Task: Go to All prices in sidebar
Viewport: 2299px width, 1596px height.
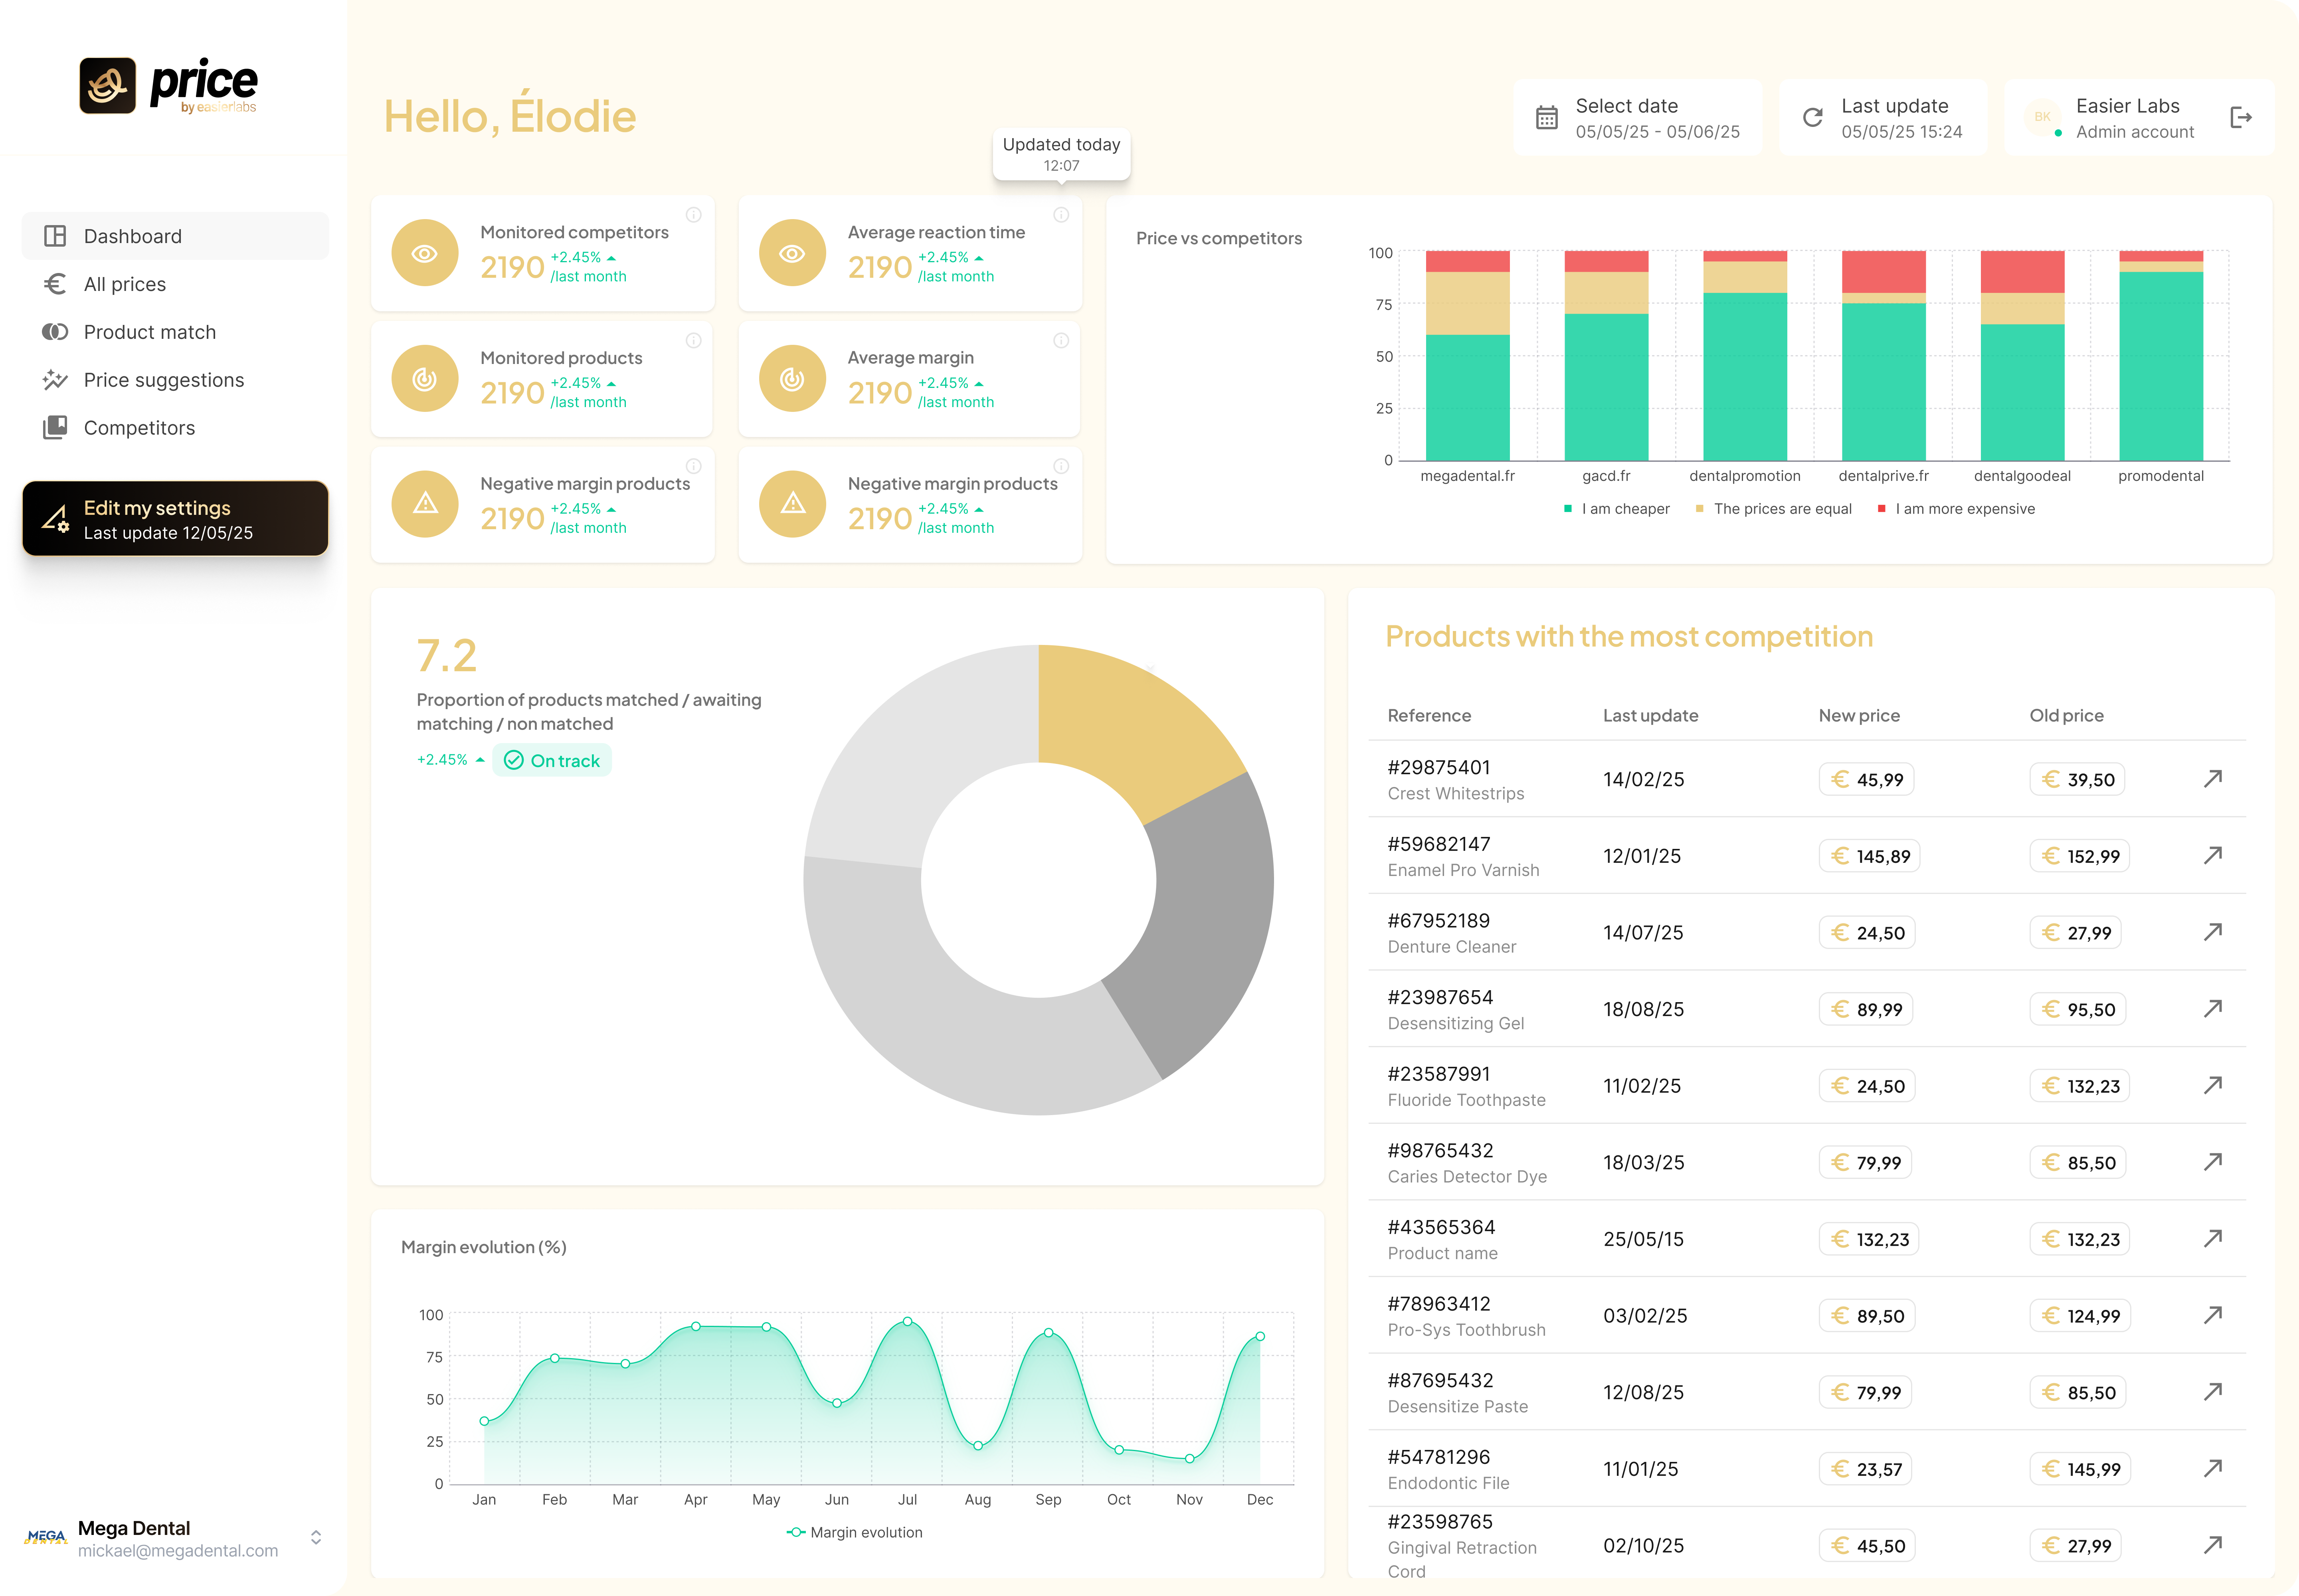Action: (x=125, y=284)
